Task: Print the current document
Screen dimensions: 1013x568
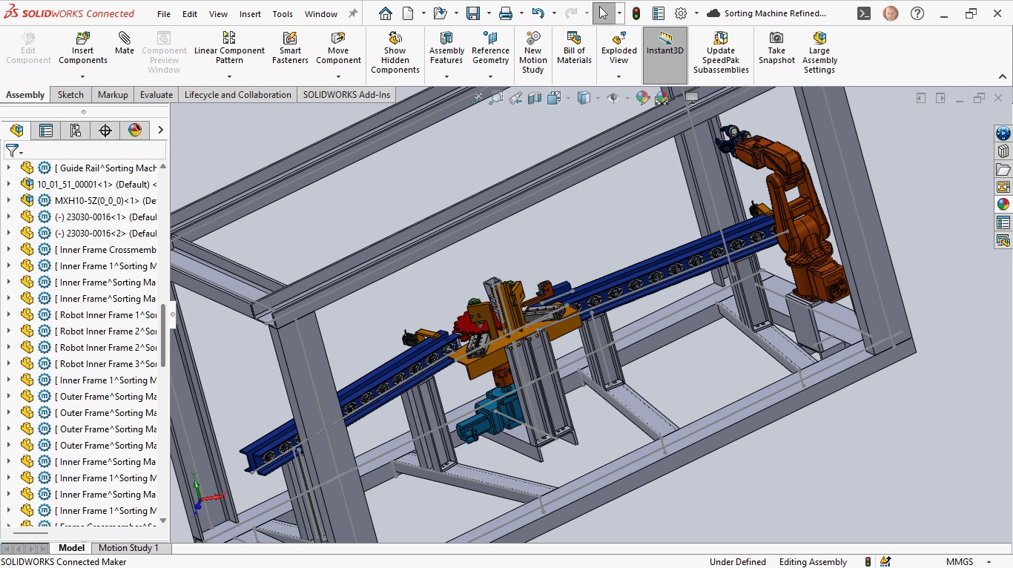Action: (x=506, y=13)
